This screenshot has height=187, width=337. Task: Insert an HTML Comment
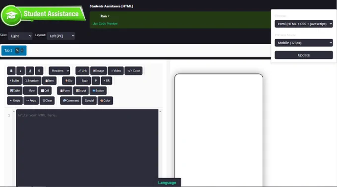click(x=71, y=101)
